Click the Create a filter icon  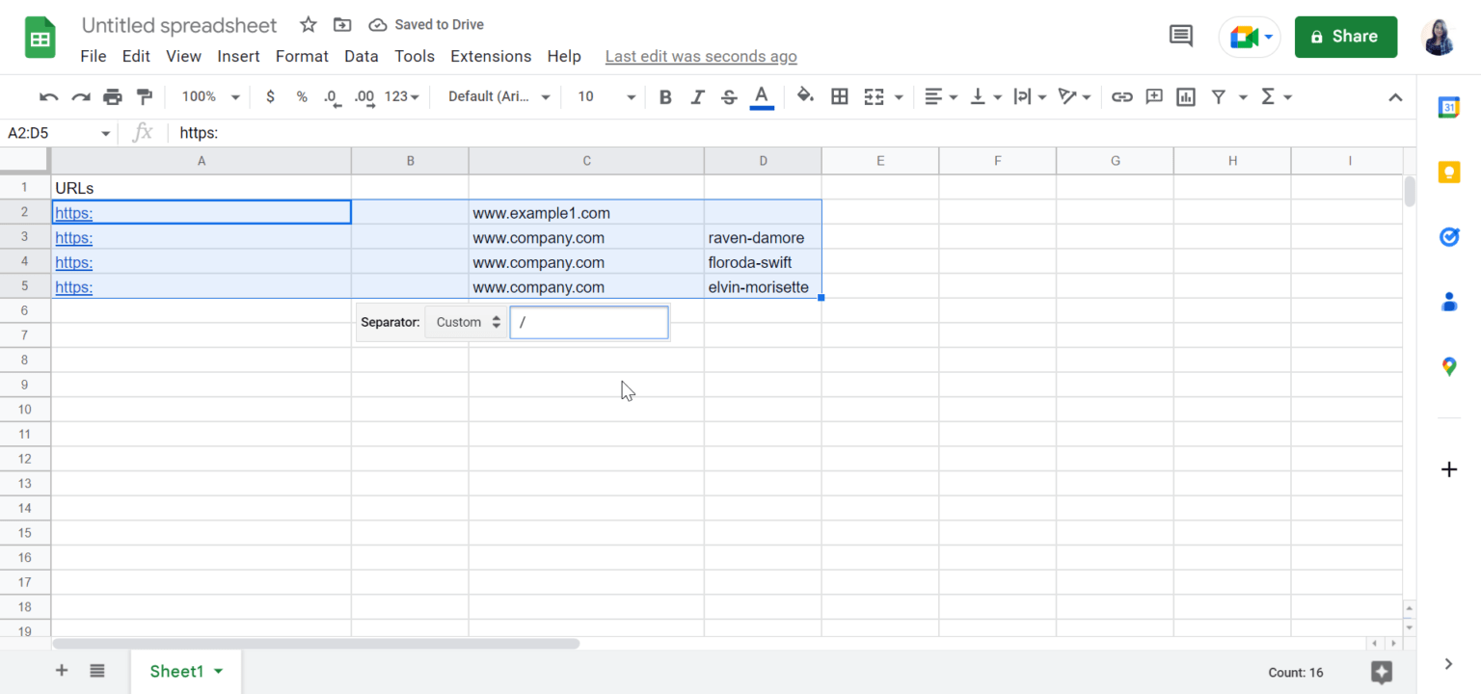pos(1219,96)
